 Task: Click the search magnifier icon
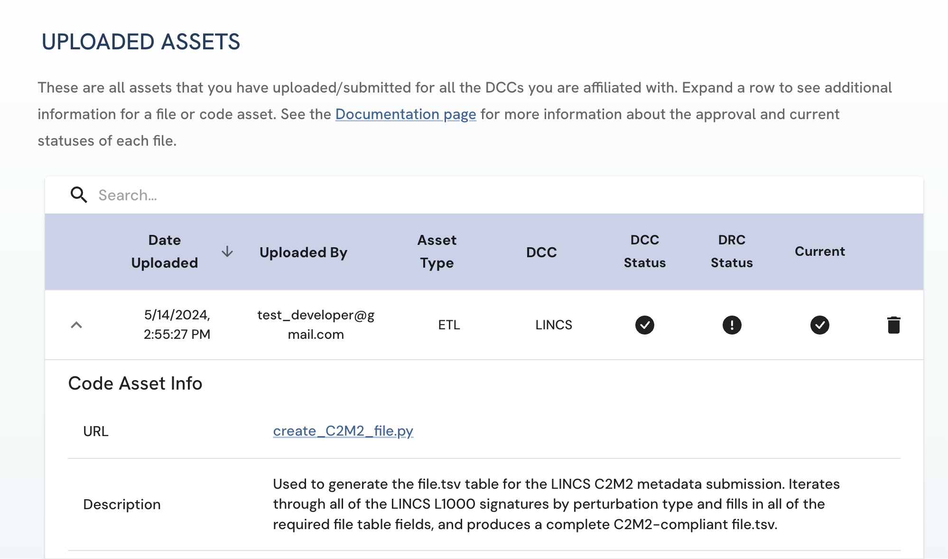tap(79, 195)
